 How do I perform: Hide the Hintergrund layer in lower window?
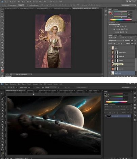[x=105, y=116]
